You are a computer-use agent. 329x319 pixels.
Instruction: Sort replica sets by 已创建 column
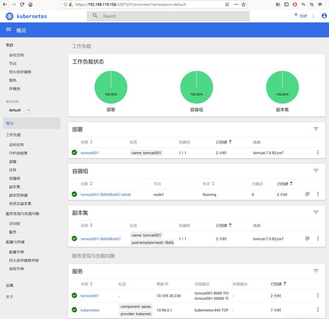point(224,226)
